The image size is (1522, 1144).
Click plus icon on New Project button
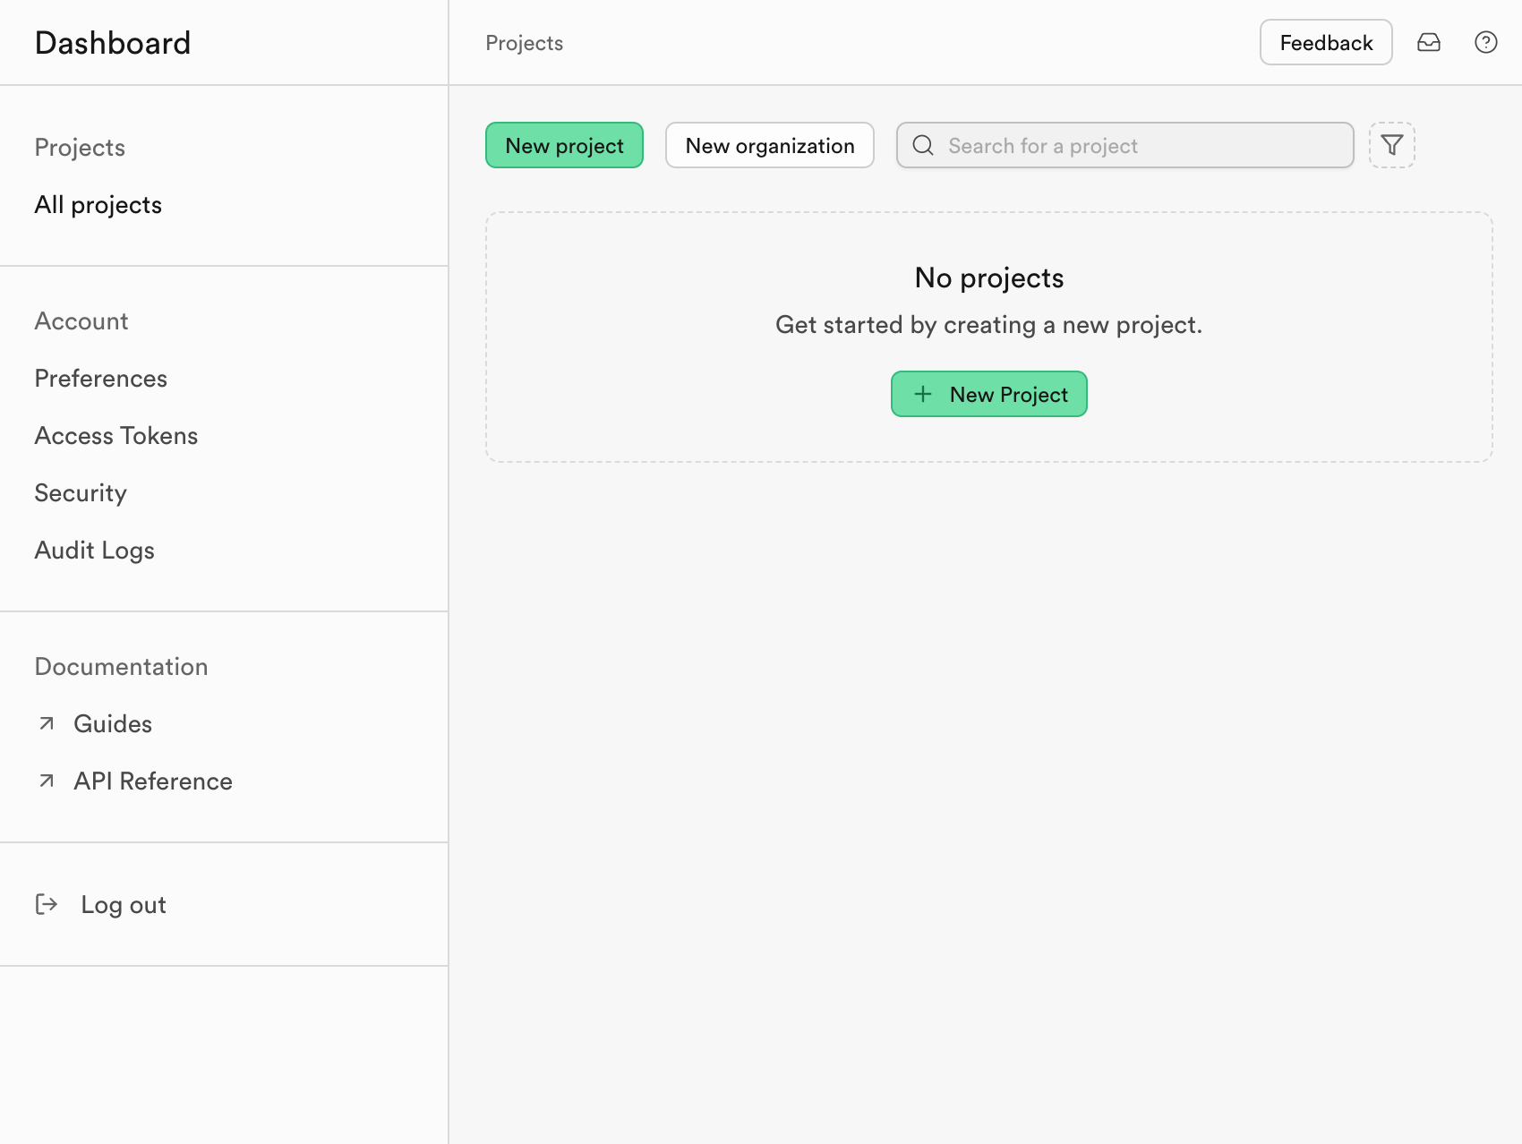tap(923, 394)
